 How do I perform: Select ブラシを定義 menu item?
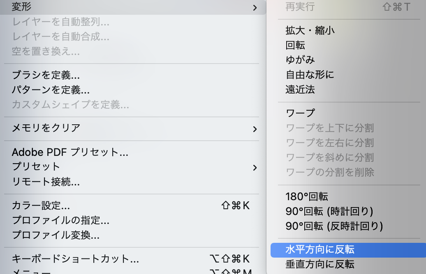point(46,75)
